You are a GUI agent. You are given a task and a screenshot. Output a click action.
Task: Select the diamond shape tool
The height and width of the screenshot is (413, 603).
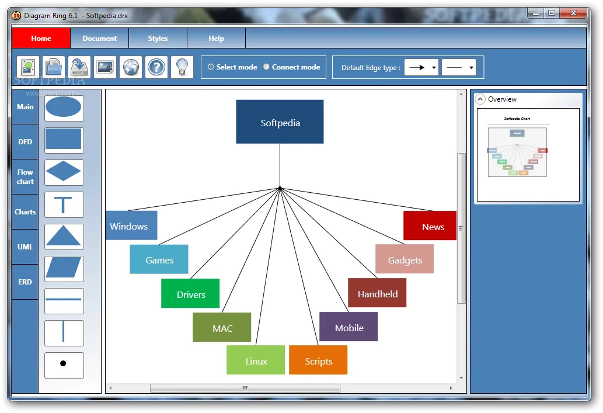click(x=64, y=172)
